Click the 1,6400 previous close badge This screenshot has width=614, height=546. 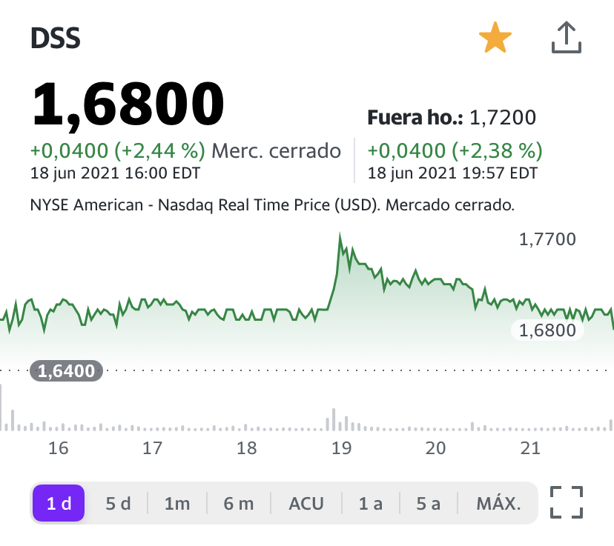click(x=66, y=370)
